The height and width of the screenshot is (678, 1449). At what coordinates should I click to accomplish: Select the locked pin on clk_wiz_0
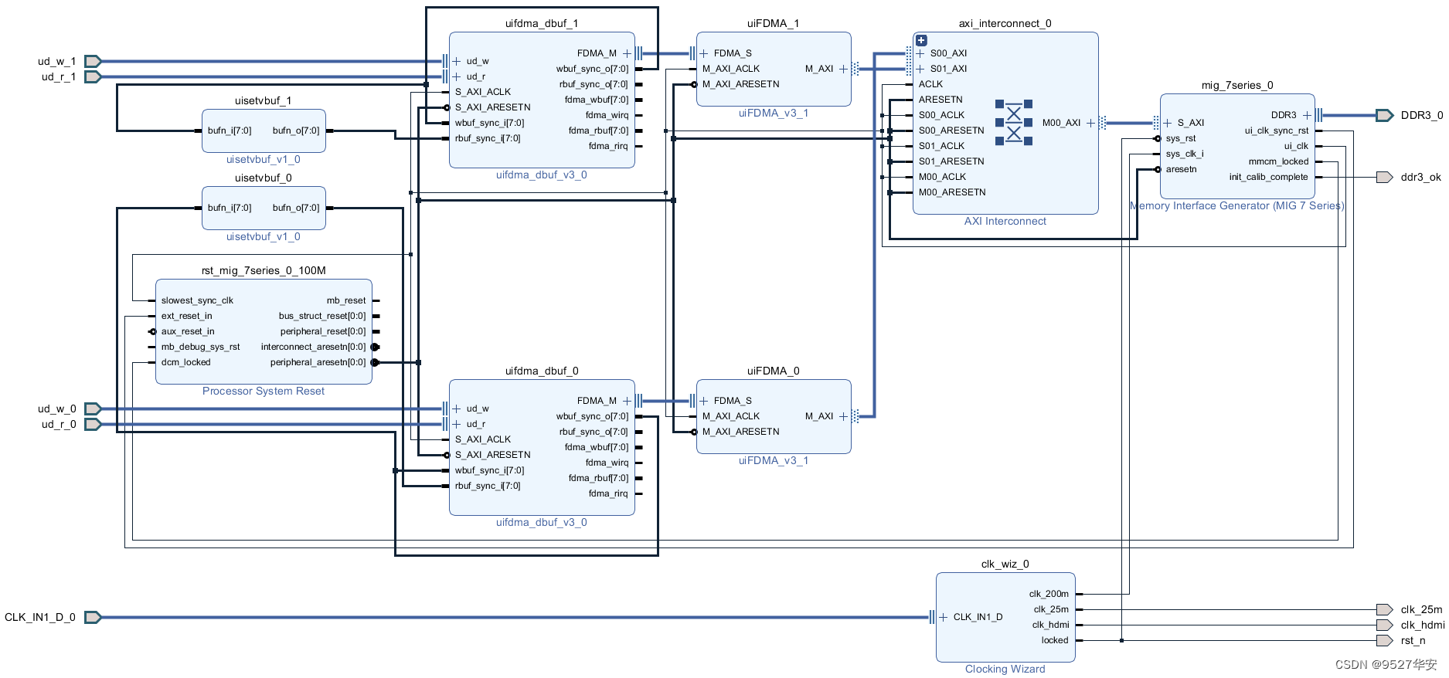pos(1055,640)
